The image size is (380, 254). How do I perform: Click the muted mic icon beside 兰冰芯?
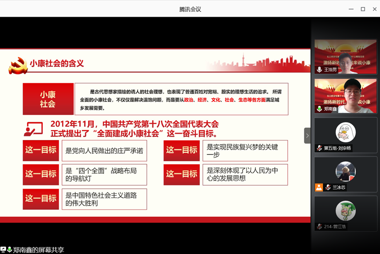pos(328,188)
